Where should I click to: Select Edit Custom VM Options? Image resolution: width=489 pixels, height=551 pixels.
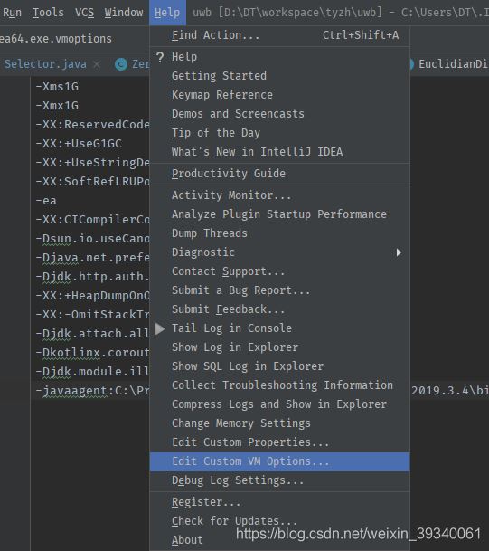[x=280, y=461]
